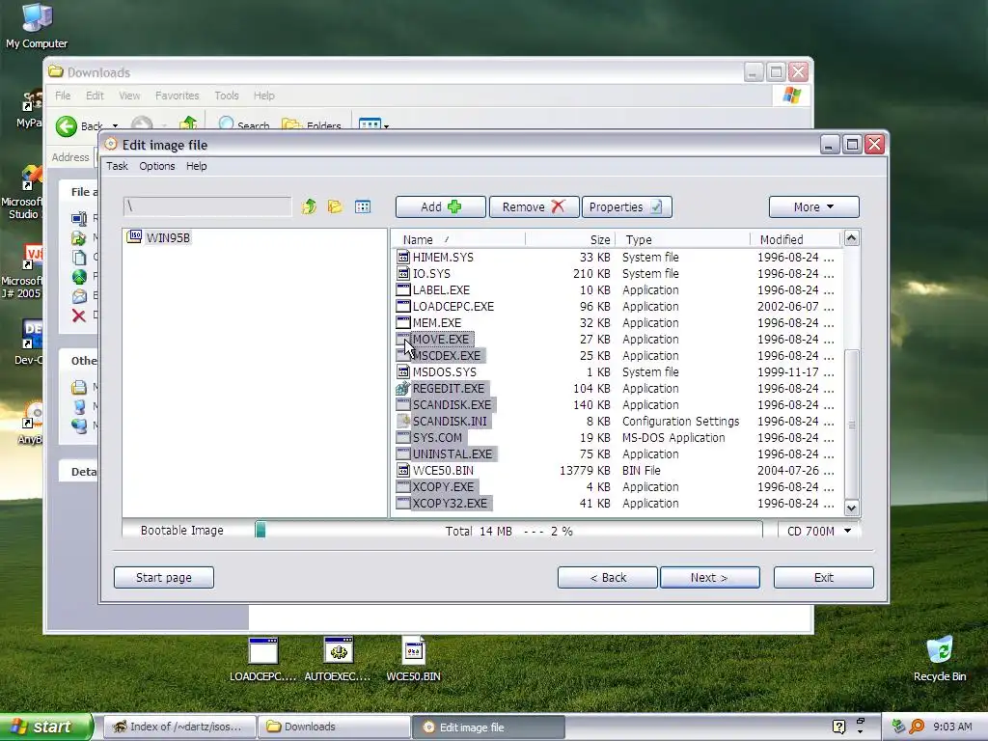Click the new folder icon
The height and width of the screenshot is (741, 988).
(x=335, y=206)
